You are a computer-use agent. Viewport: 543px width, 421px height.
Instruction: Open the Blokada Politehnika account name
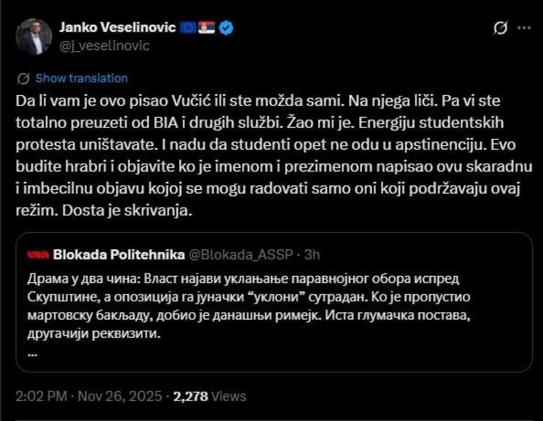[x=119, y=255]
